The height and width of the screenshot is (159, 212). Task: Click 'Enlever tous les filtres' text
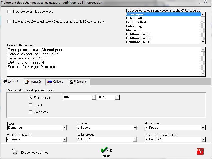click(x=34, y=152)
